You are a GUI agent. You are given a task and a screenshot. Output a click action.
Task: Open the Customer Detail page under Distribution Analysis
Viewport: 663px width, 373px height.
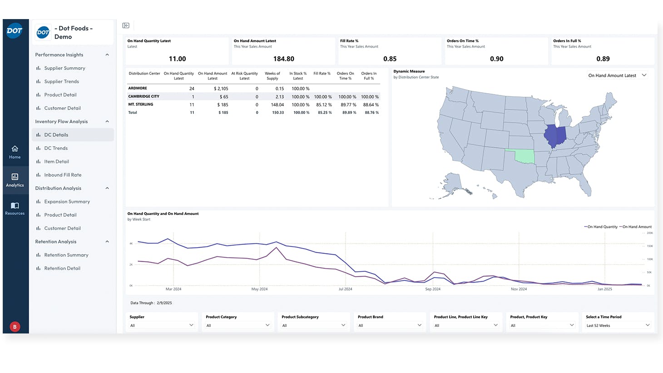61,228
